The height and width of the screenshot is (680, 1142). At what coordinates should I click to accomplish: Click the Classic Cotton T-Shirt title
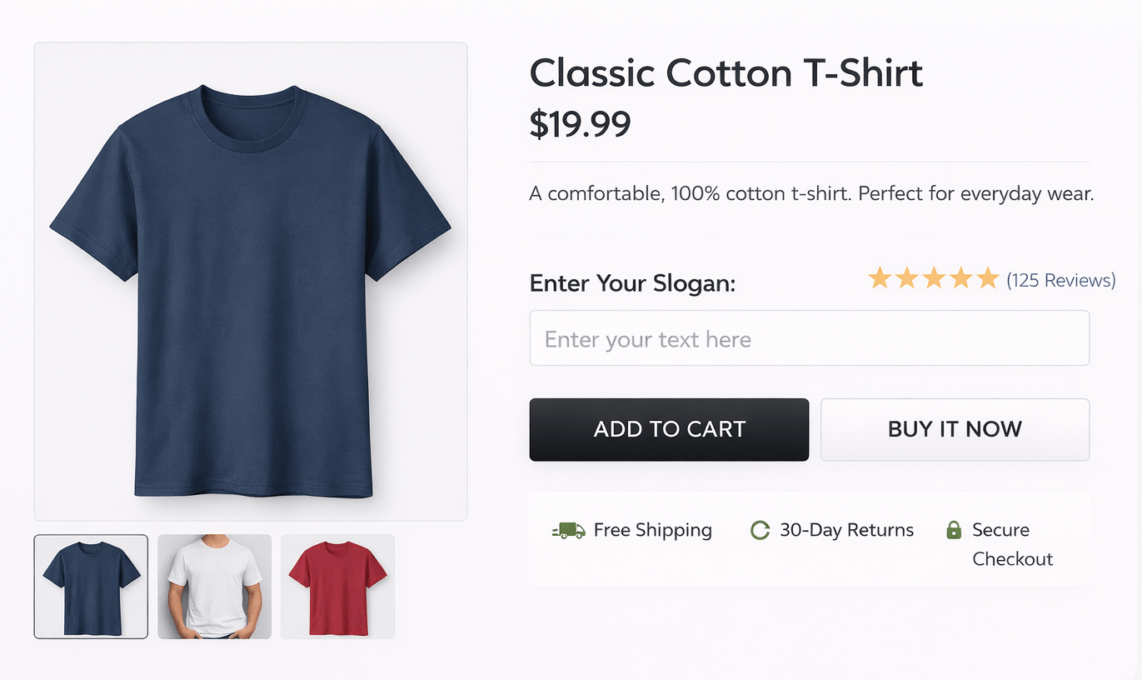pyautogui.click(x=726, y=73)
